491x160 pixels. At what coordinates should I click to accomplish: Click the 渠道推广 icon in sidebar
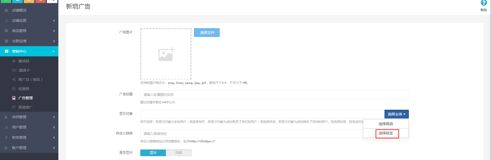click(14, 107)
